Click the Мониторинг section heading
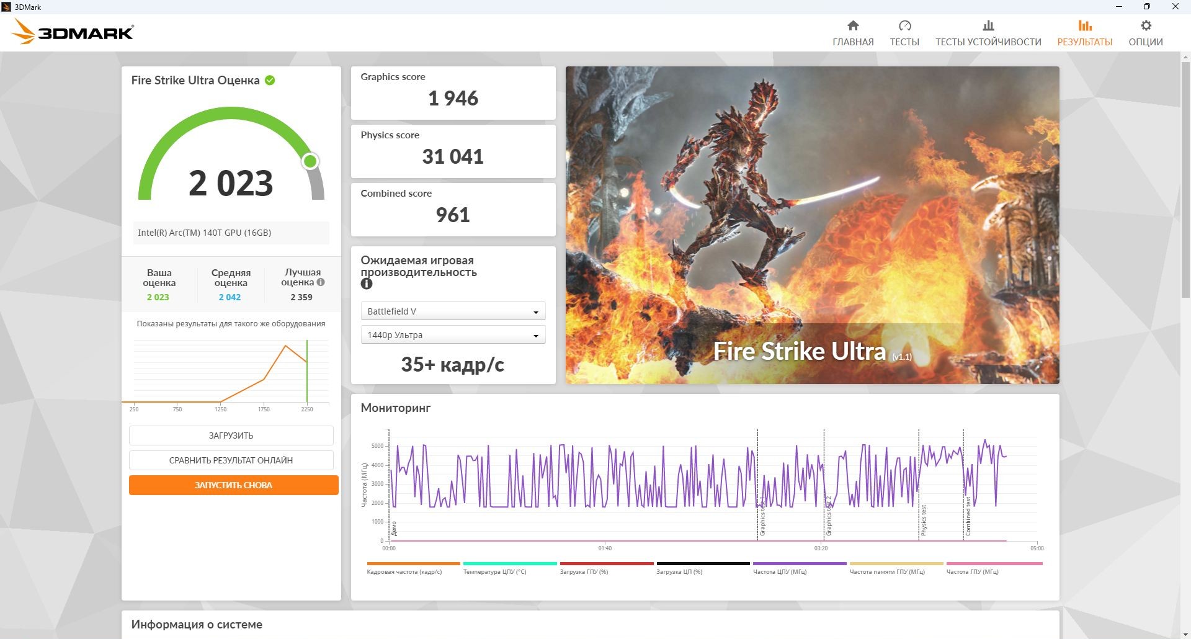 point(396,408)
